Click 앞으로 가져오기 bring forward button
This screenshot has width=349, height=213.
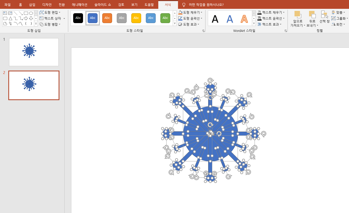coord(298,19)
